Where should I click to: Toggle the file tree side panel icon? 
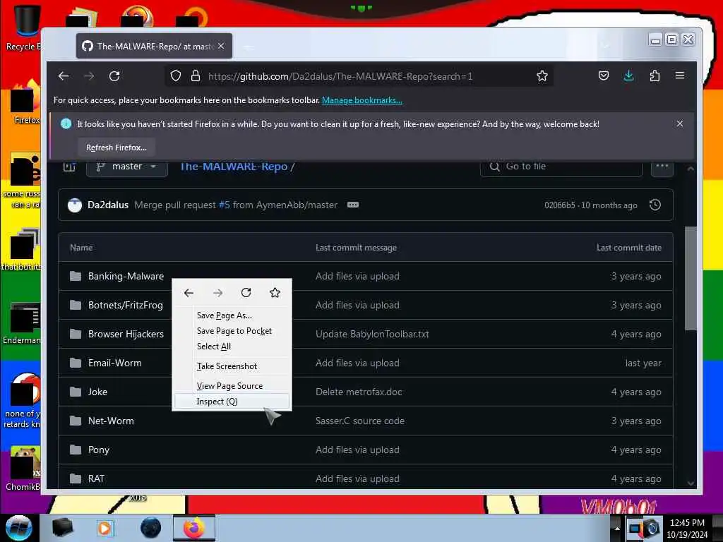70,167
